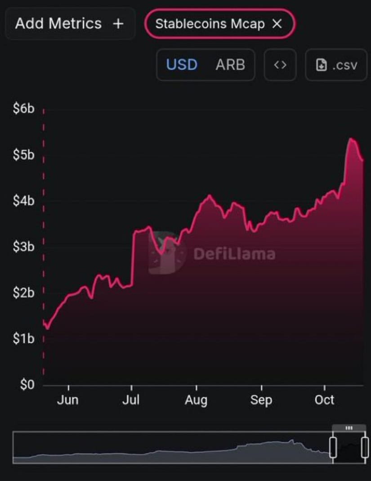Click the Aug label on time axis

tap(196, 400)
